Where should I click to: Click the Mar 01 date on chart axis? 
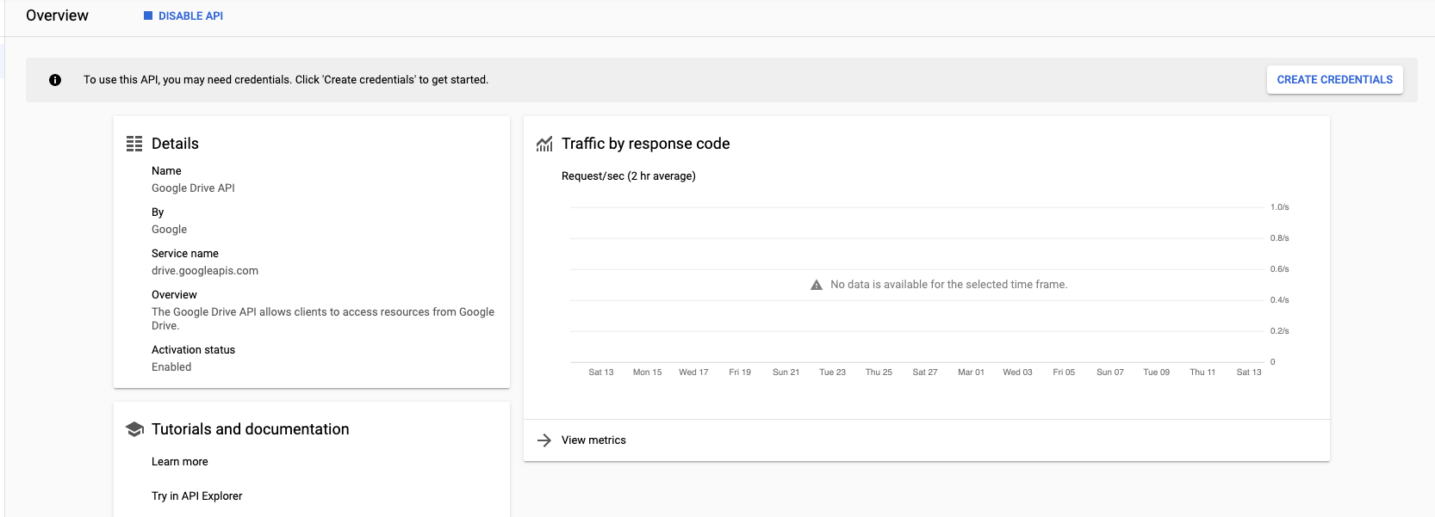click(971, 372)
